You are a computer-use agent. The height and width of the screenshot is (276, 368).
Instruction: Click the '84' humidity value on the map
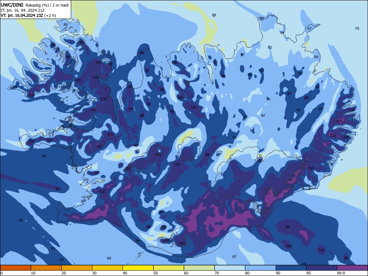pos(282,33)
